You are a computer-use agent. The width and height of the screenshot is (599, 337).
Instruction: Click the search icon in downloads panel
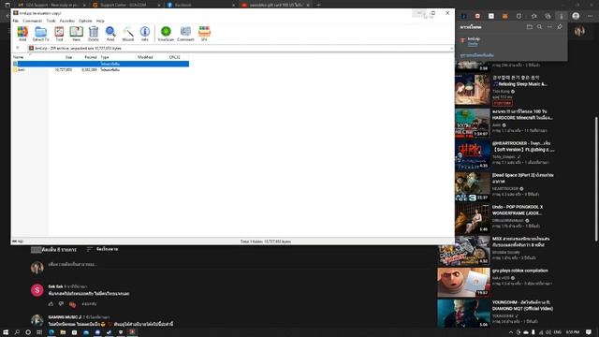coord(539,27)
